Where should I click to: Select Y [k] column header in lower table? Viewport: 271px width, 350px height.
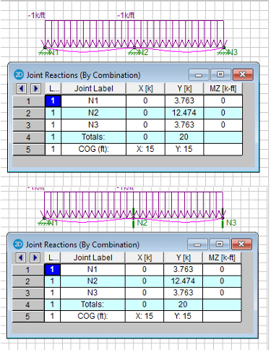183,257
